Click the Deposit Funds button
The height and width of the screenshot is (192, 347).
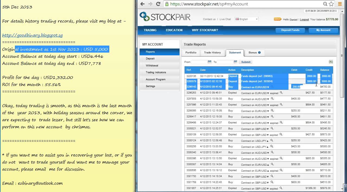pyautogui.click(x=290, y=30)
